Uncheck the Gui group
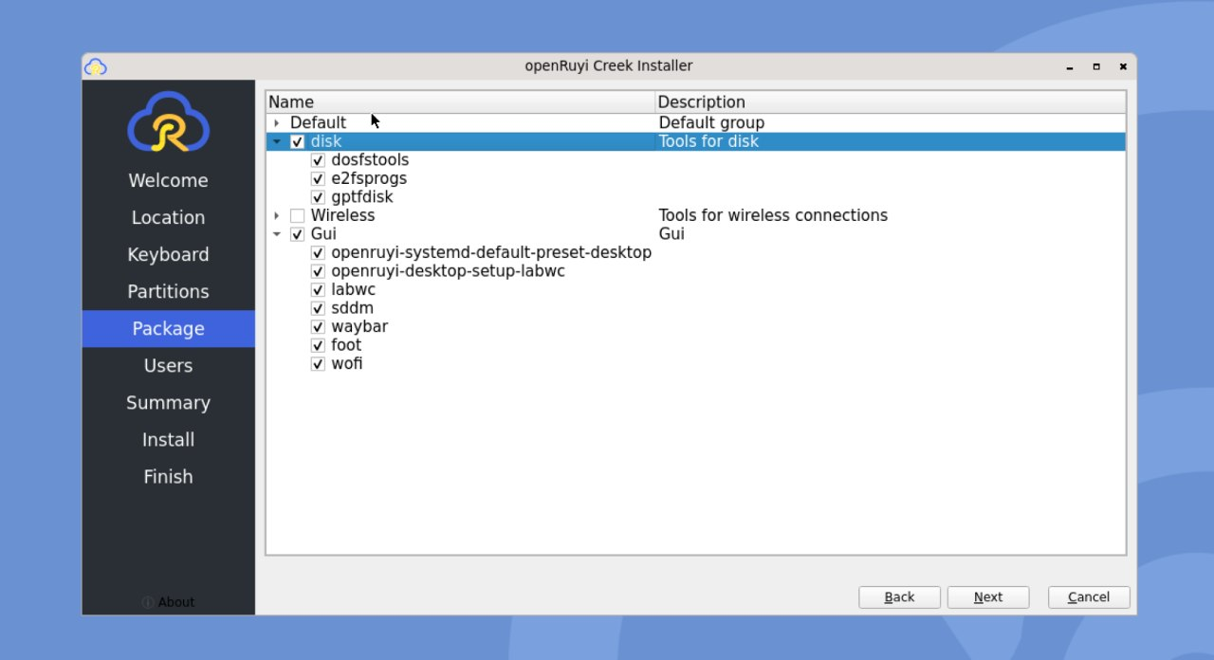The width and height of the screenshot is (1214, 660). pos(297,233)
